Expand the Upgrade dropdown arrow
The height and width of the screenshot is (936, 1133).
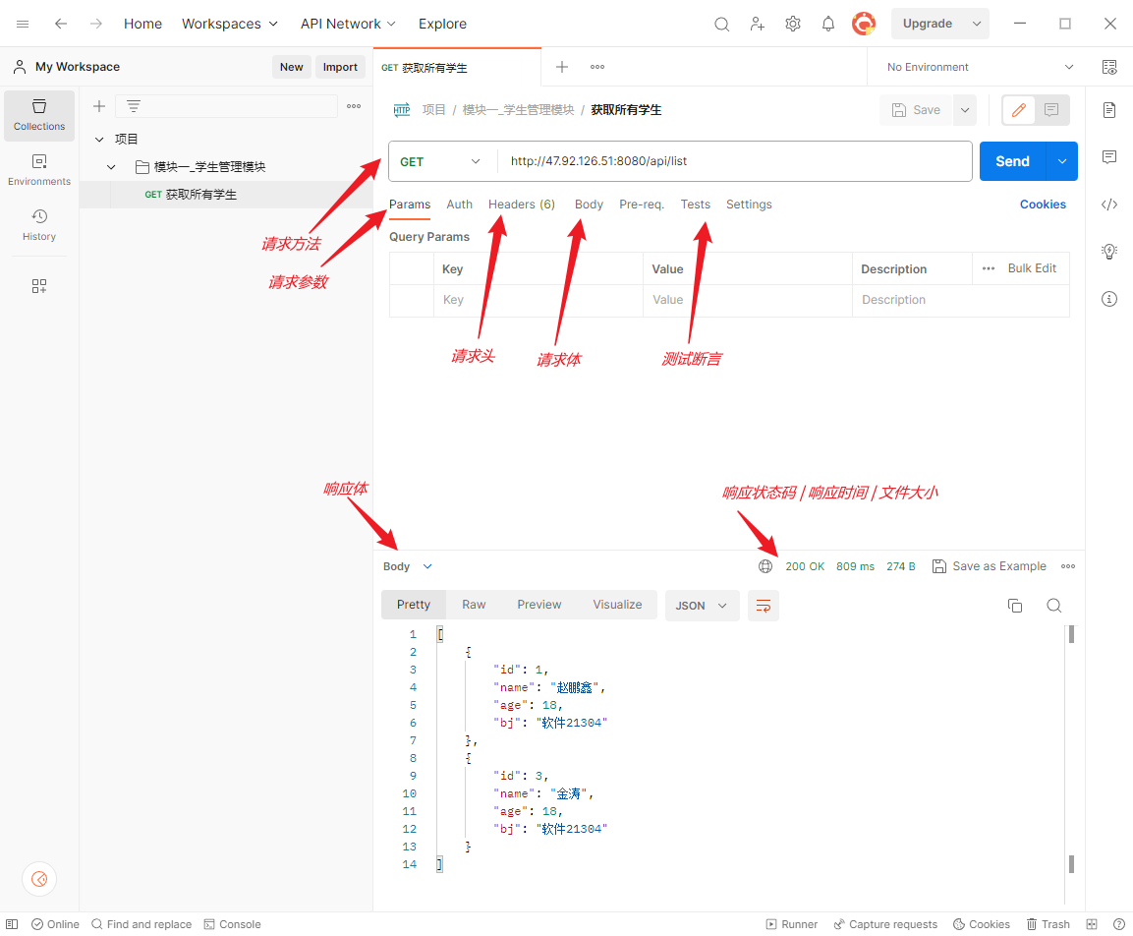(976, 24)
